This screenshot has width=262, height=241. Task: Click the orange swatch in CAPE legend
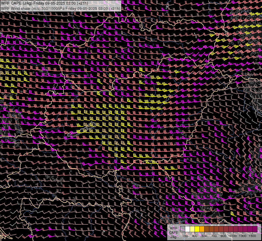click(202, 229)
